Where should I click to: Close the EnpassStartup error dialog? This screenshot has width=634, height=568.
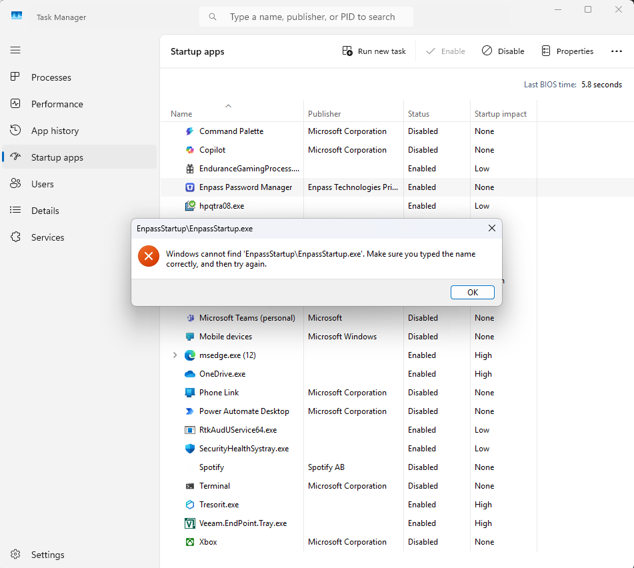[x=492, y=228]
